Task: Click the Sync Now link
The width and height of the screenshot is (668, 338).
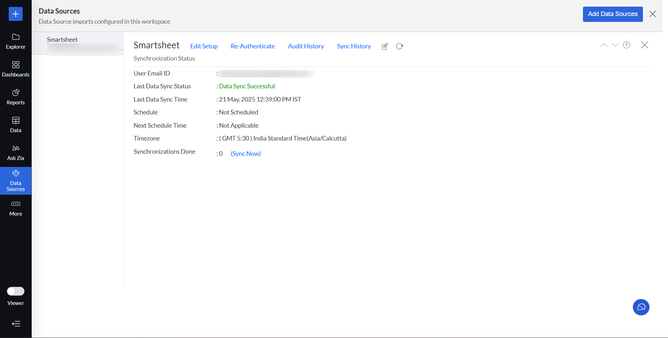Action: pos(246,154)
